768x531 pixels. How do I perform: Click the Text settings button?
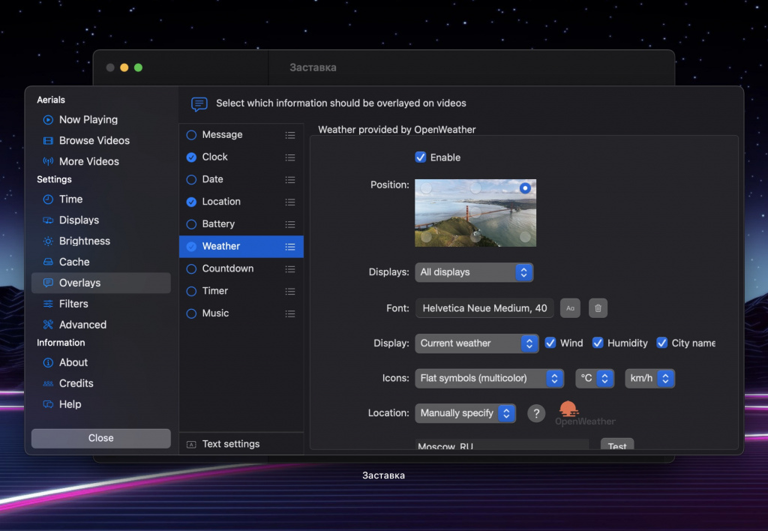230,444
